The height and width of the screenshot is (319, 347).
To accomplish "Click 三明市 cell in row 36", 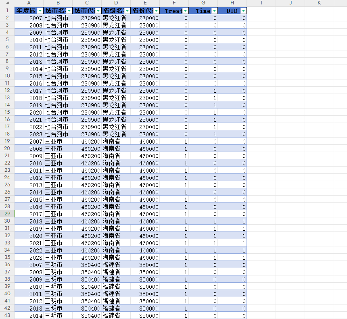I will [58, 265].
